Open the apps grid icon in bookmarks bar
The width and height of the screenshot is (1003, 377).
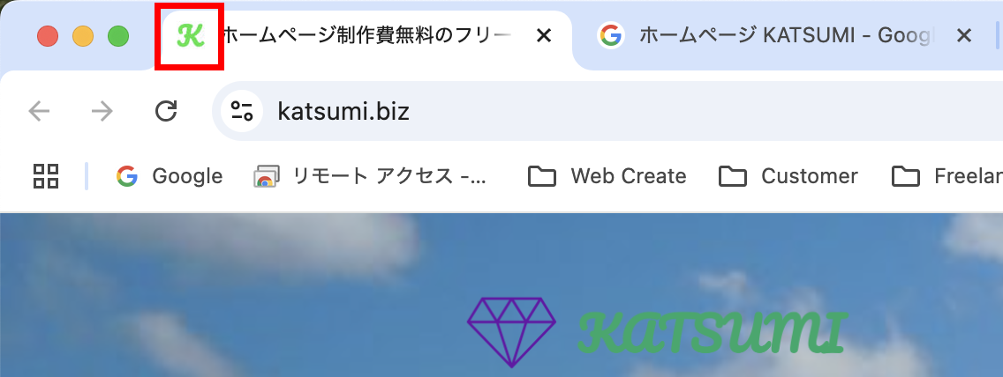coord(45,175)
